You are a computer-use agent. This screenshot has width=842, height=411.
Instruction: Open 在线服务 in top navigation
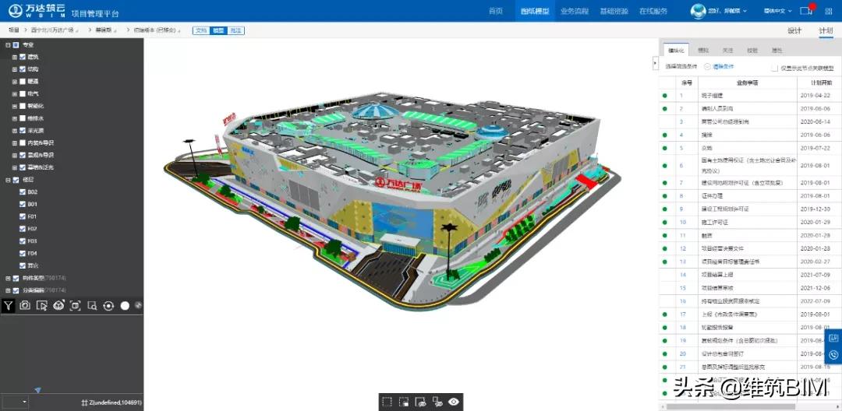coord(653,11)
